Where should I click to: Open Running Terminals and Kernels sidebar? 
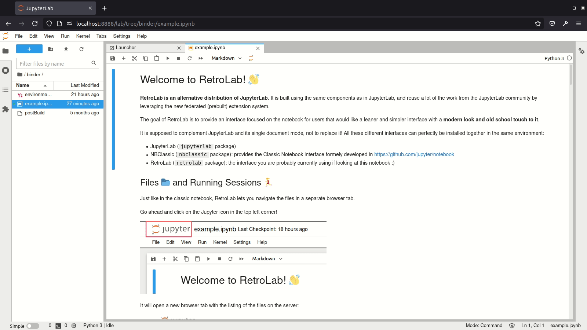(x=6, y=70)
